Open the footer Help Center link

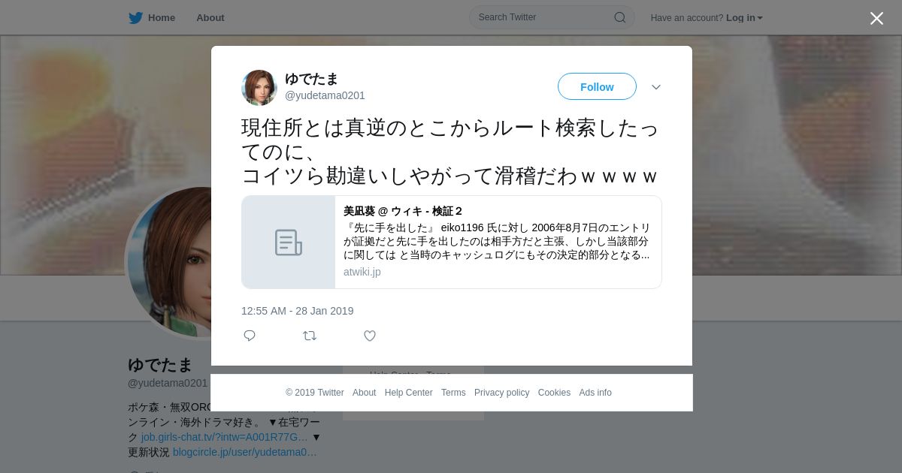point(408,393)
